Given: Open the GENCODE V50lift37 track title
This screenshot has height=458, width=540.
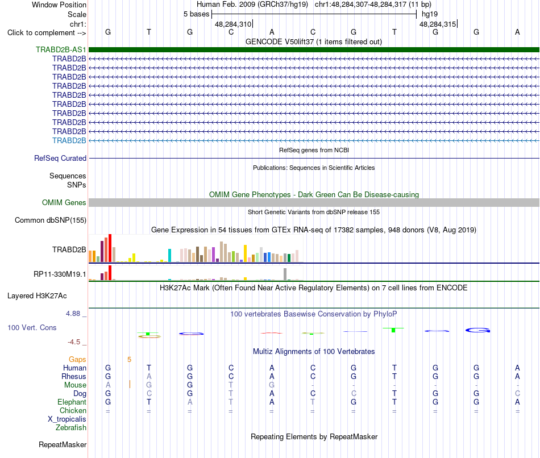Looking at the screenshot, I should point(314,42).
